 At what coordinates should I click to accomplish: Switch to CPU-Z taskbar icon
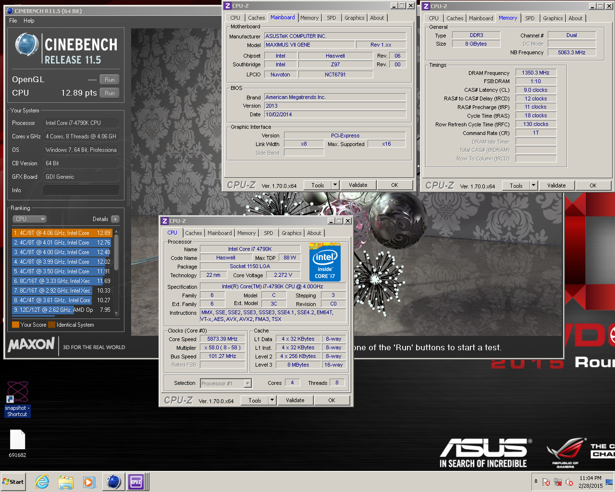tap(136, 482)
